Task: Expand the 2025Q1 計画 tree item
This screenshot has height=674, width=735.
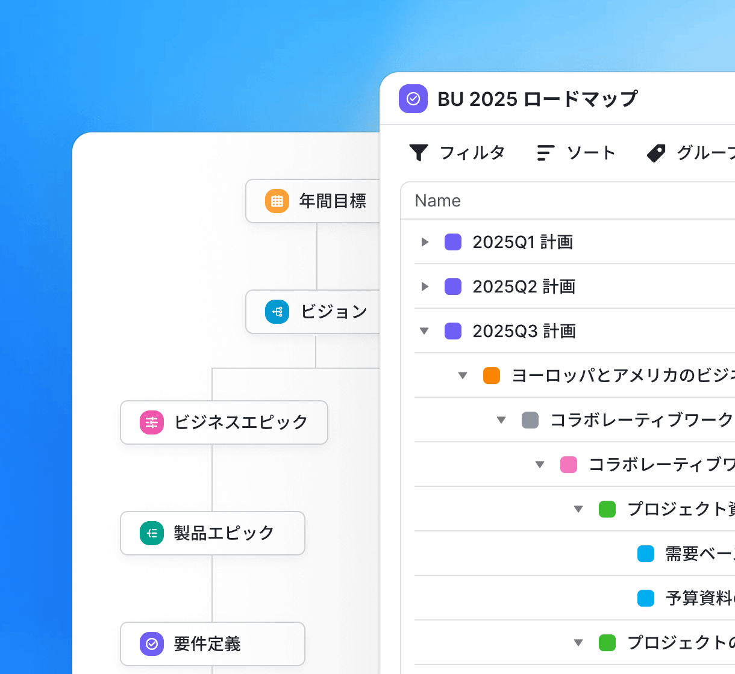Action: 425,242
